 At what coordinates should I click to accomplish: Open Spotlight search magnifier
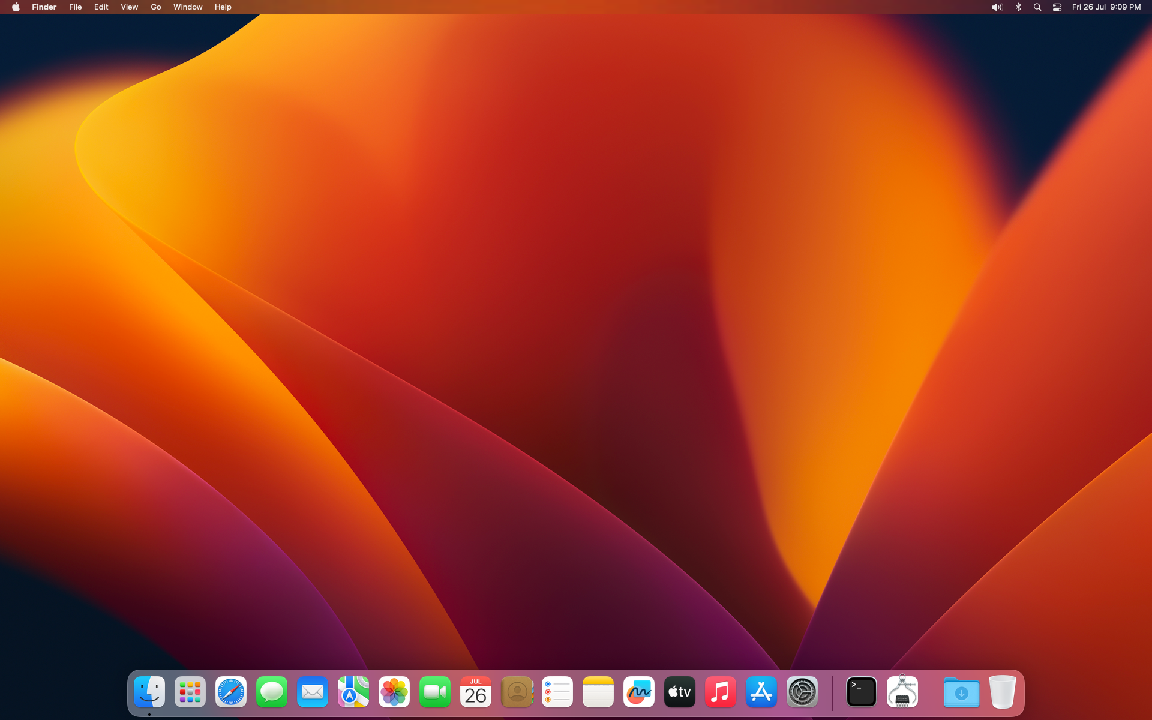click(x=1037, y=7)
